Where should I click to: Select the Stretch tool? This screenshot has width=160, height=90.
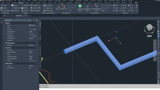(x=116, y=10)
